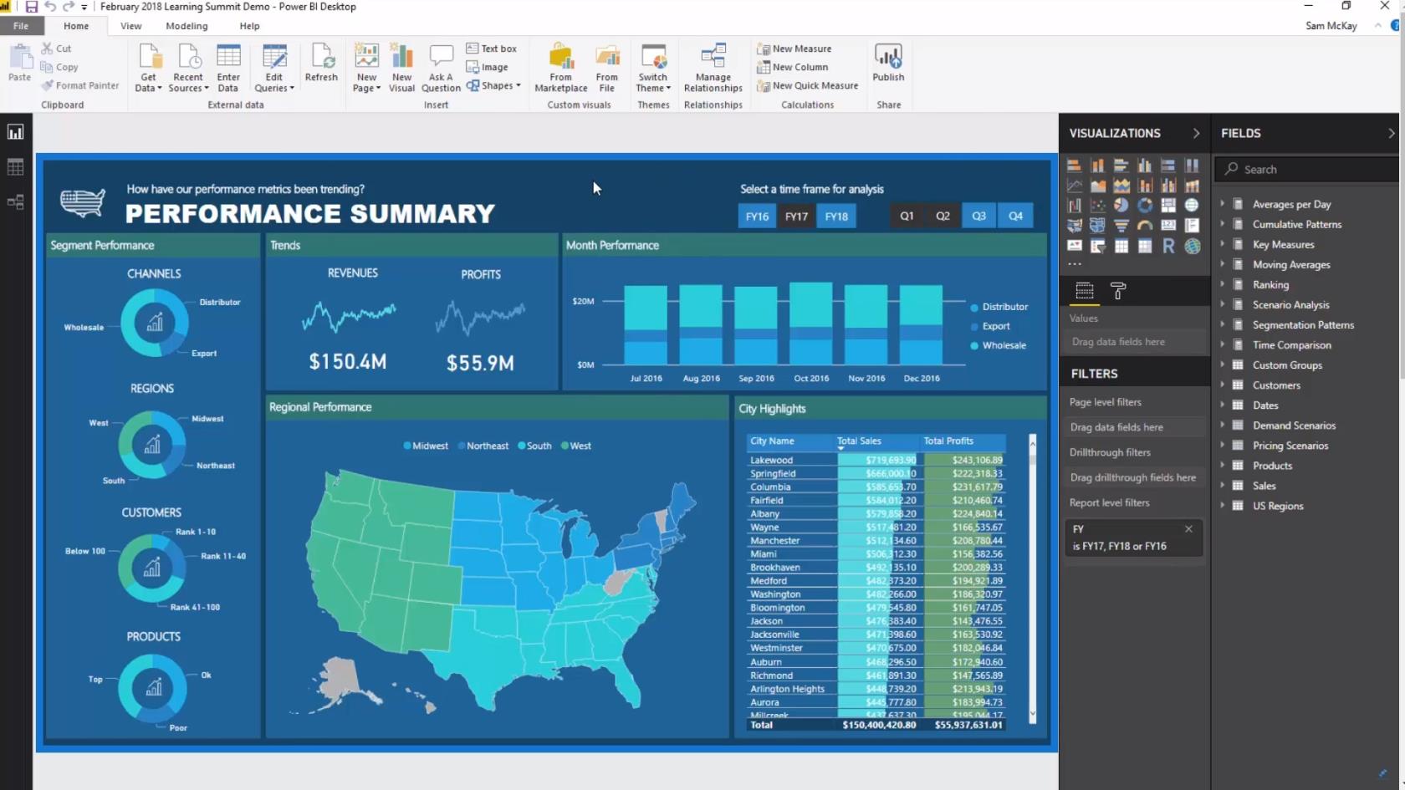Image resolution: width=1405 pixels, height=790 pixels.
Task: Click New Measure button
Action: [794, 48]
